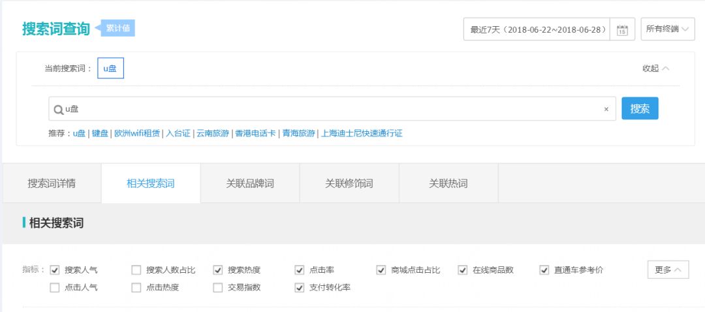Screen dimensions: 705x312
Task: Toggle 搜索热度 checkbox
Action: pyautogui.click(x=218, y=270)
